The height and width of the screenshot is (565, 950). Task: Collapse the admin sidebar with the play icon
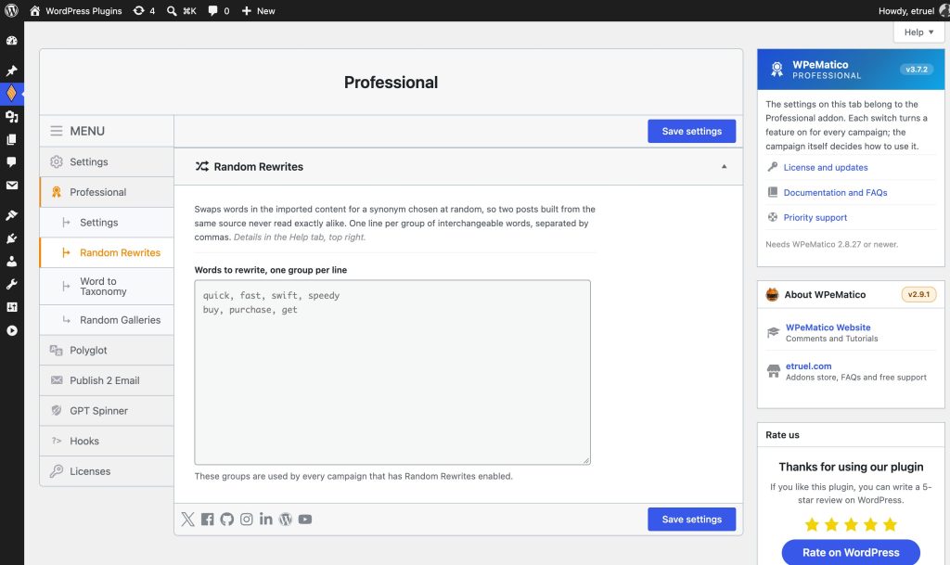click(11, 330)
